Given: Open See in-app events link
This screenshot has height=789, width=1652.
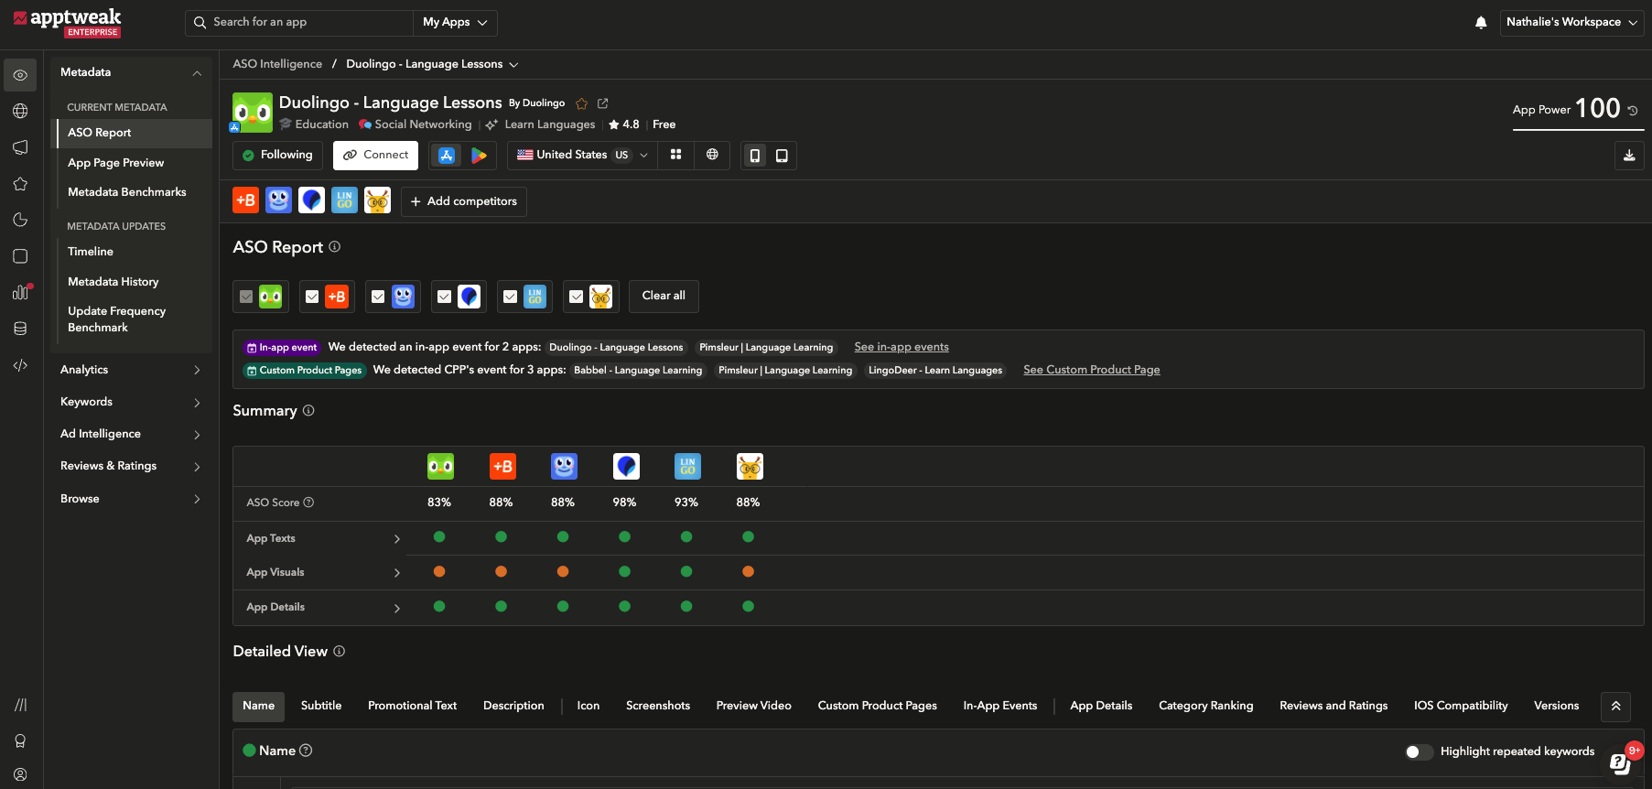Looking at the screenshot, I should click(902, 347).
